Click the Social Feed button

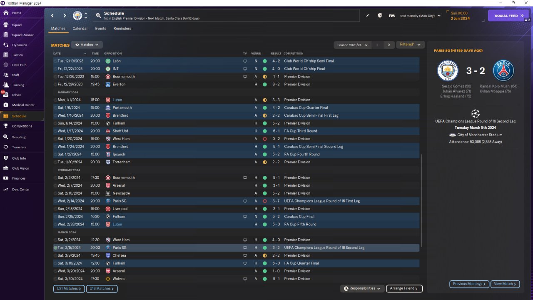[508, 15]
